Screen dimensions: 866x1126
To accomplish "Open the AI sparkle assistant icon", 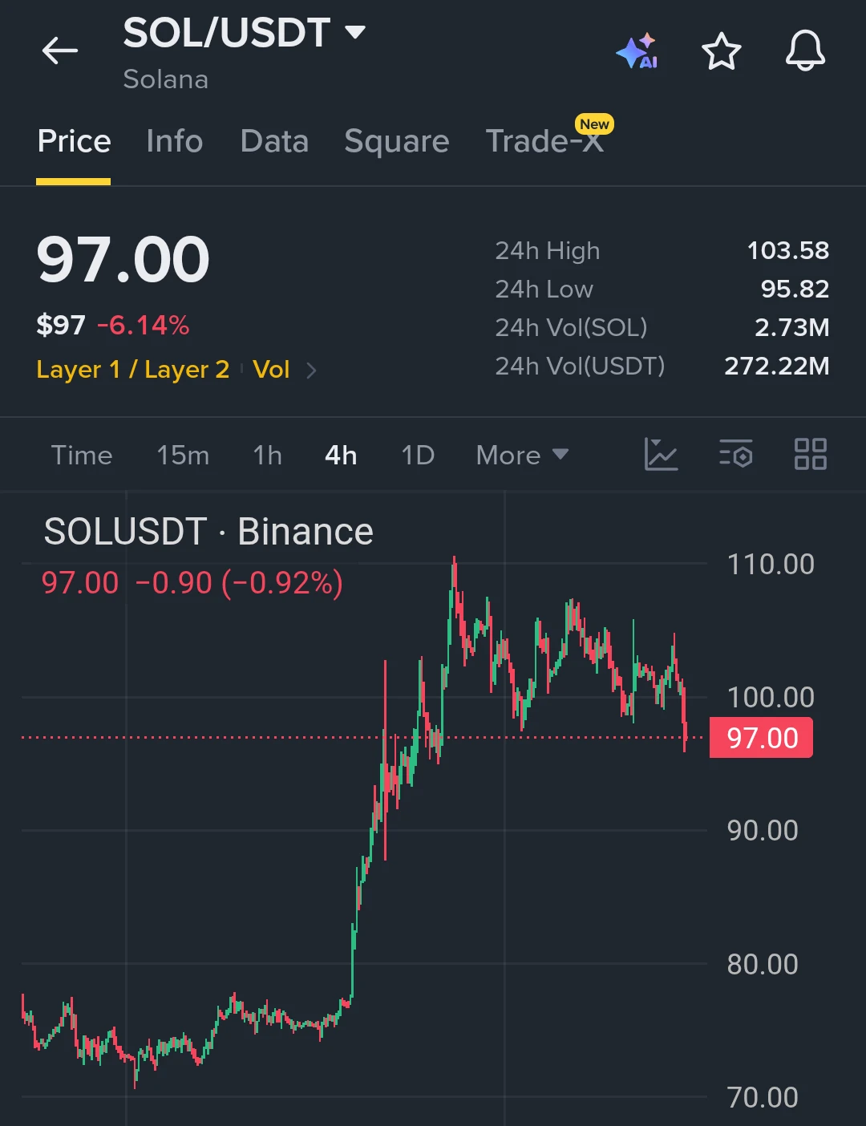I will pyautogui.click(x=637, y=51).
